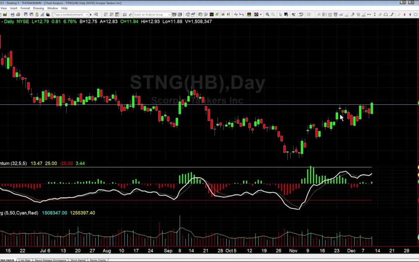
Task: Click in the symbol/command input field
Action: click(68, 15)
